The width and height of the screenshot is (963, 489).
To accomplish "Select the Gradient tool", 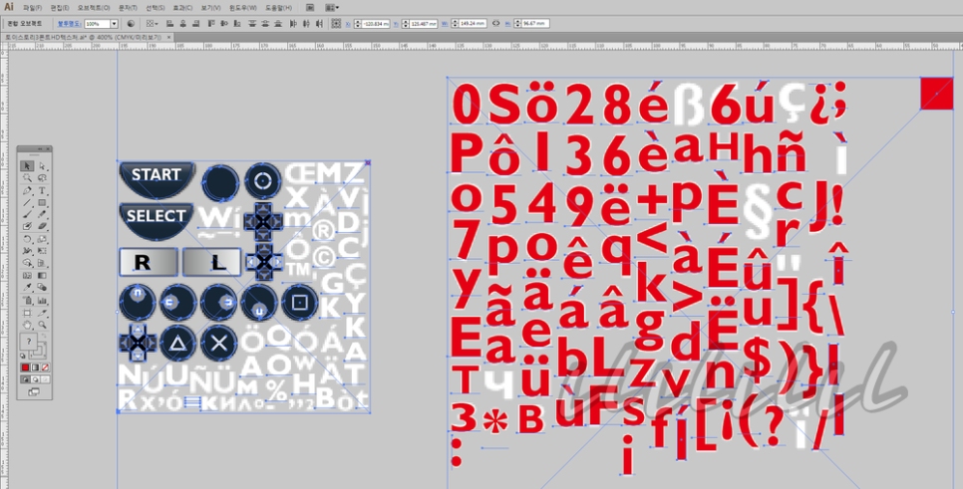I will (x=43, y=275).
